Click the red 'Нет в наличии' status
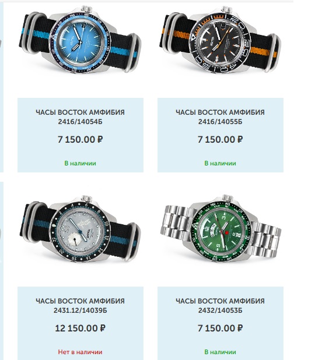 tap(80, 352)
